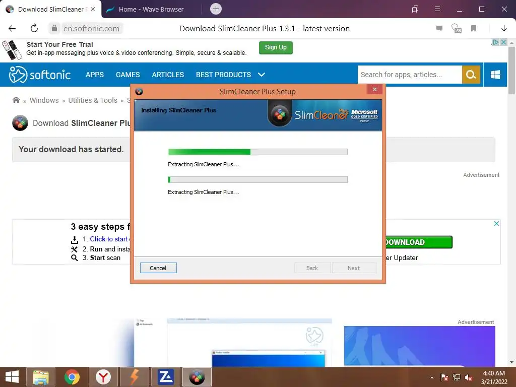Click the Windows platform icon on Softonic bar
This screenshot has width=516, height=387.
tap(495, 75)
